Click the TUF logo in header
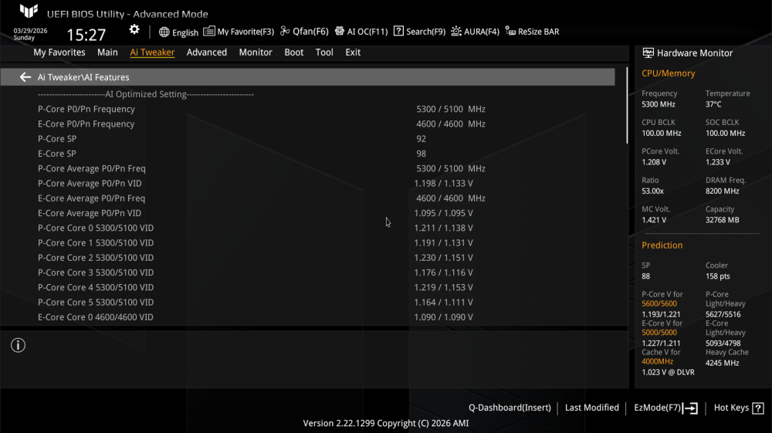This screenshot has width=772, height=433. (x=29, y=11)
